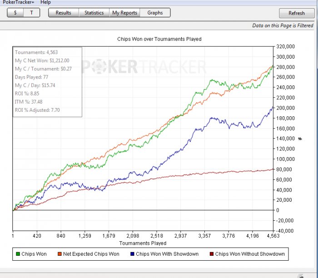The image size is (318, 278).
Task: Click the 4,563 x-axis label
Action: click(x=273, y=236)
